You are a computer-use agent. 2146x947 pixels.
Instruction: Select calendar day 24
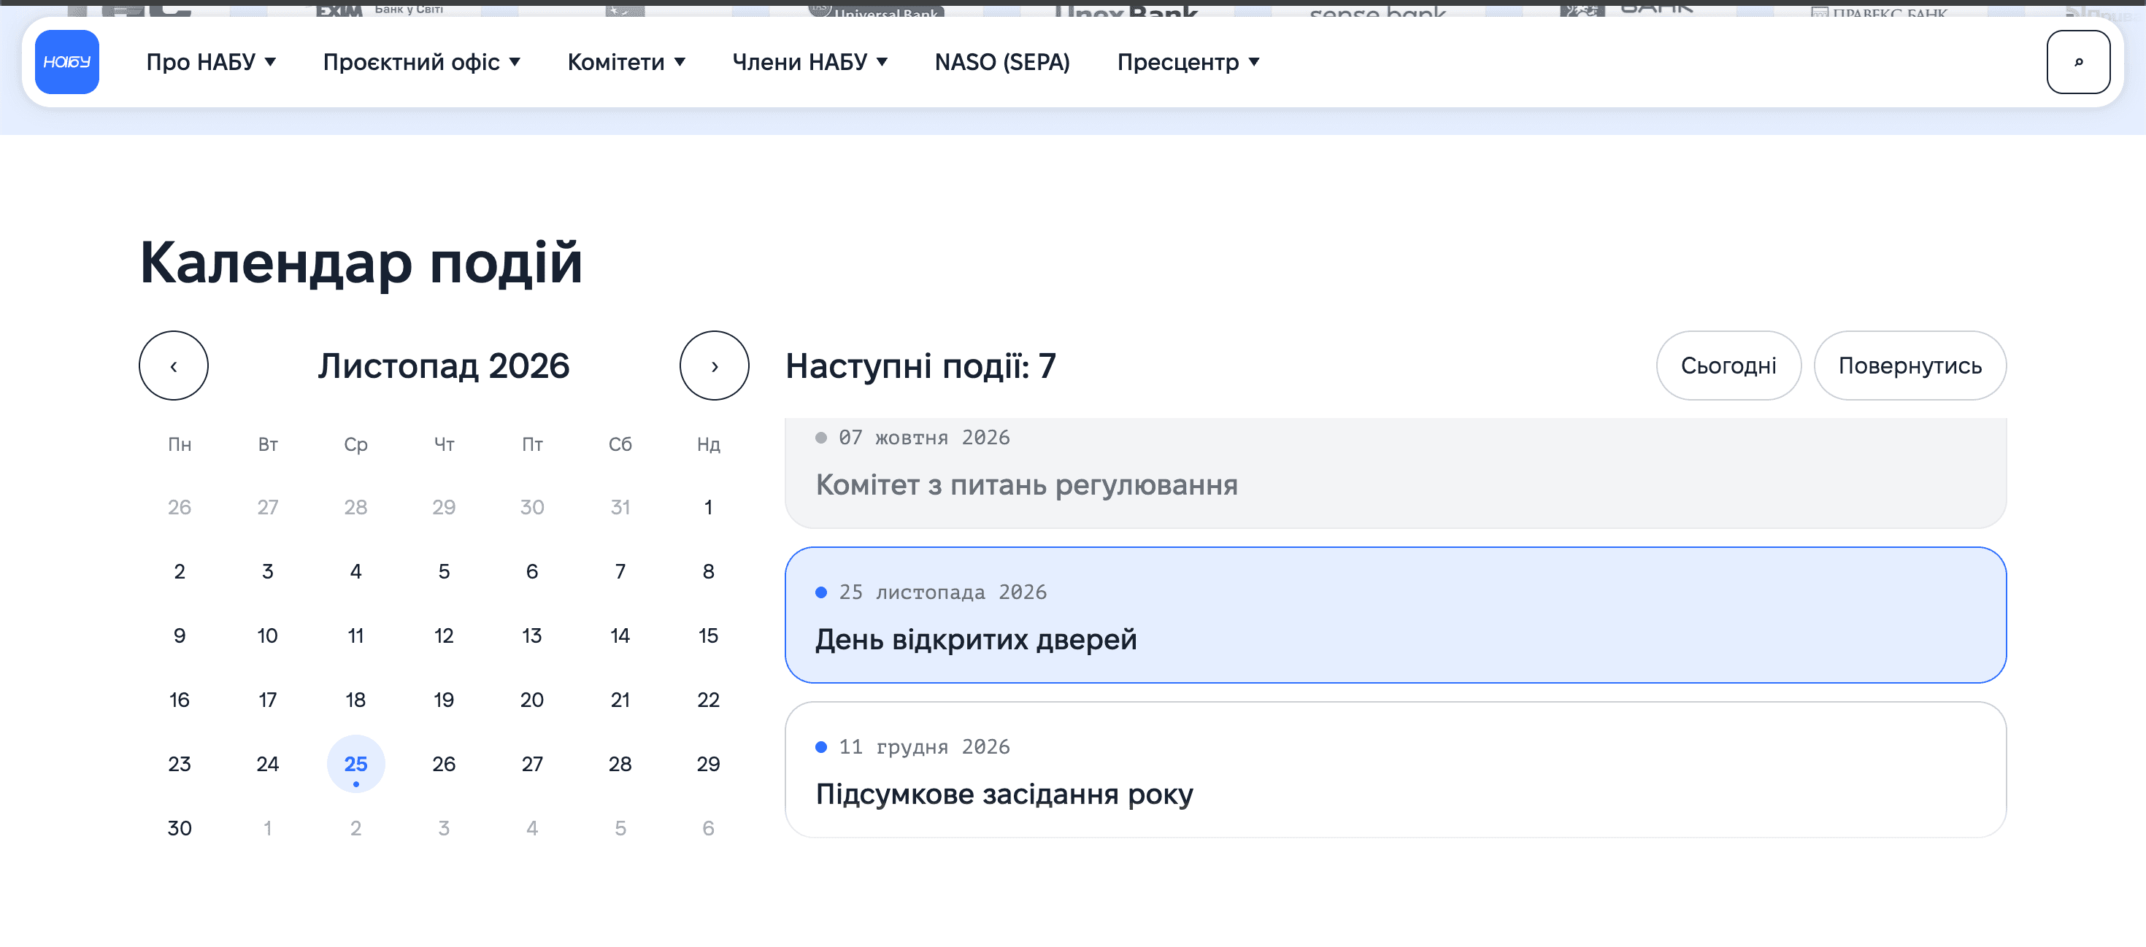tap(267, 764)
